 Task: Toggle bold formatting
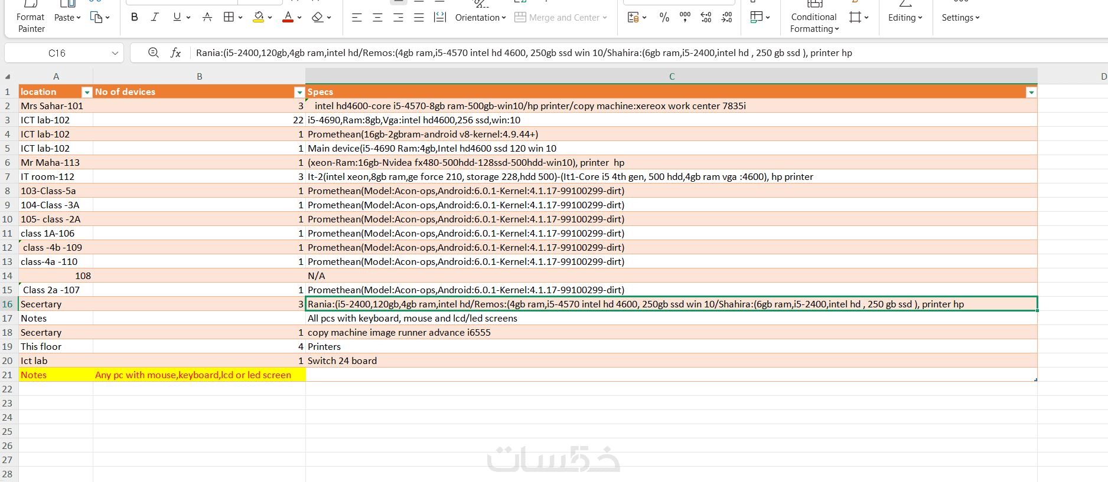click(x=135, y=17)
